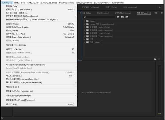The width and height of the screenshot is (165, 120).
Task: Click the workspace overflow double-arrow at top right
Action: 159,7
